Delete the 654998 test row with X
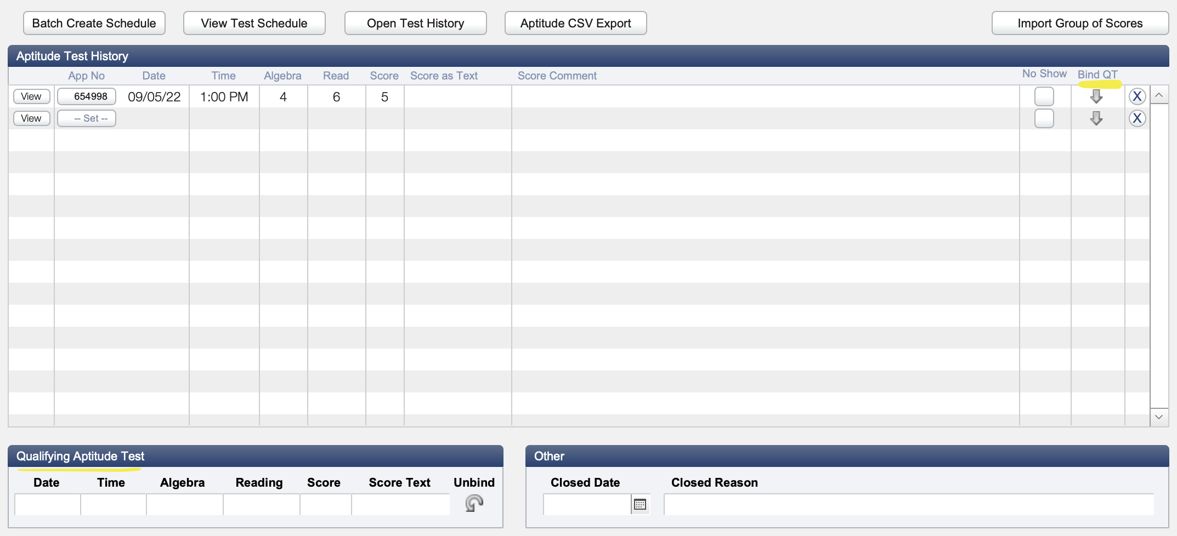Viewport: 1177px width, 536px height. tap(1137, 96)
